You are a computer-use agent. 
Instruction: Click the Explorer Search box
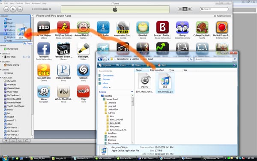215,59
